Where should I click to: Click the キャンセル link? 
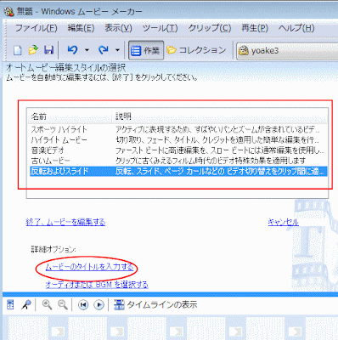(283, 222)
